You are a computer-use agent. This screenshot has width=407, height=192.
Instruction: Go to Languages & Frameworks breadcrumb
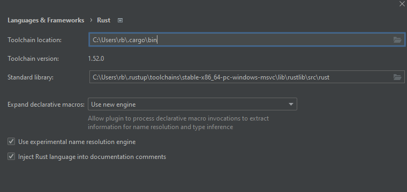46,20
